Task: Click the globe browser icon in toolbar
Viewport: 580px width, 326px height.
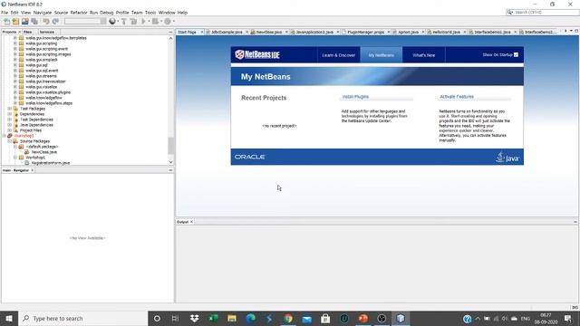Action: click(112, 22)
